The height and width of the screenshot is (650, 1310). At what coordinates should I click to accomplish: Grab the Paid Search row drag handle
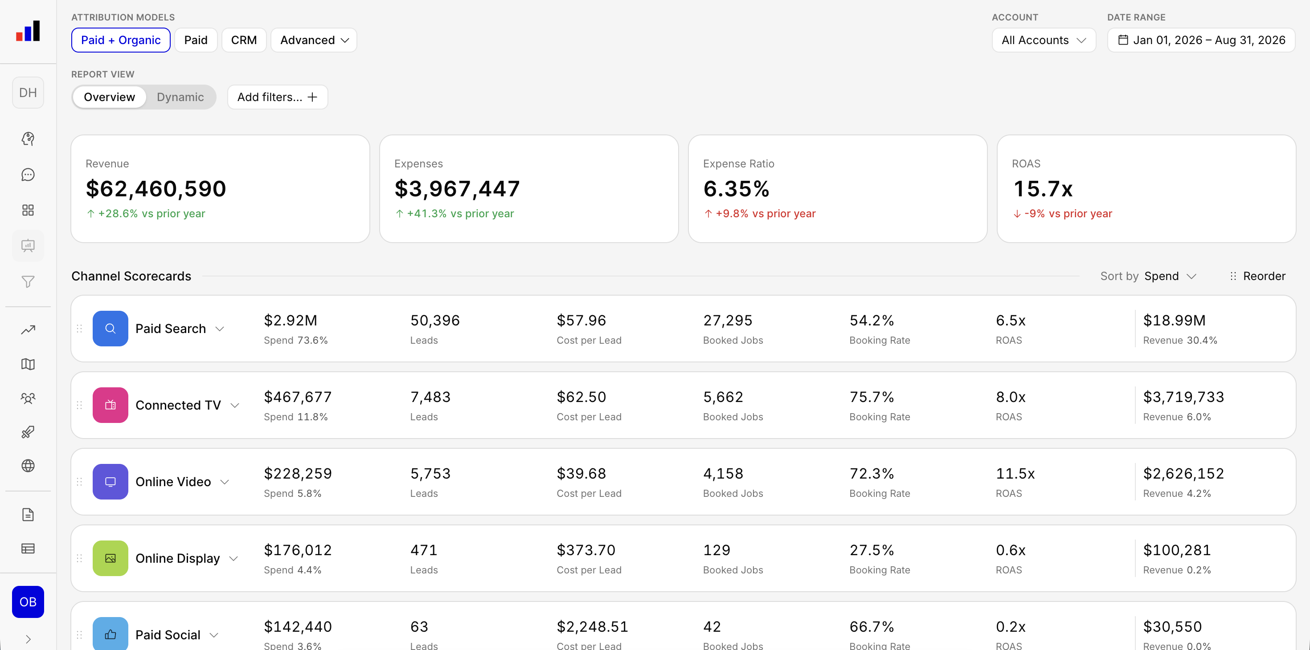point(79,329)
